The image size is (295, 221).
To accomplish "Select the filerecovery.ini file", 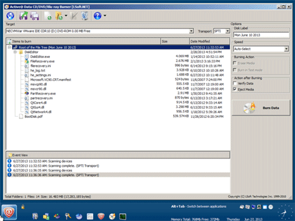I will pyautogui.click(x=41, y=66).
